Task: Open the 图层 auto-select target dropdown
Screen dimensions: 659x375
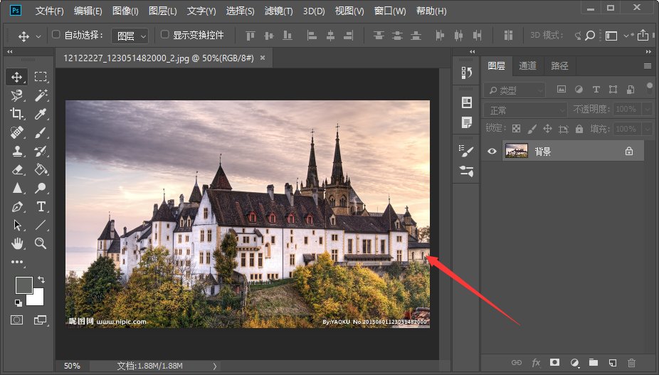Action: [x=132, y=36]
